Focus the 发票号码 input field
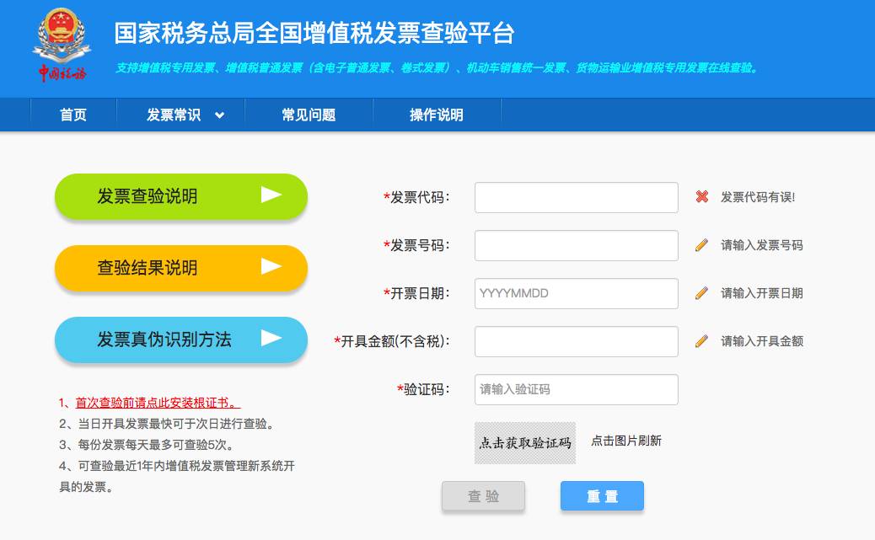 click(577, 245)
